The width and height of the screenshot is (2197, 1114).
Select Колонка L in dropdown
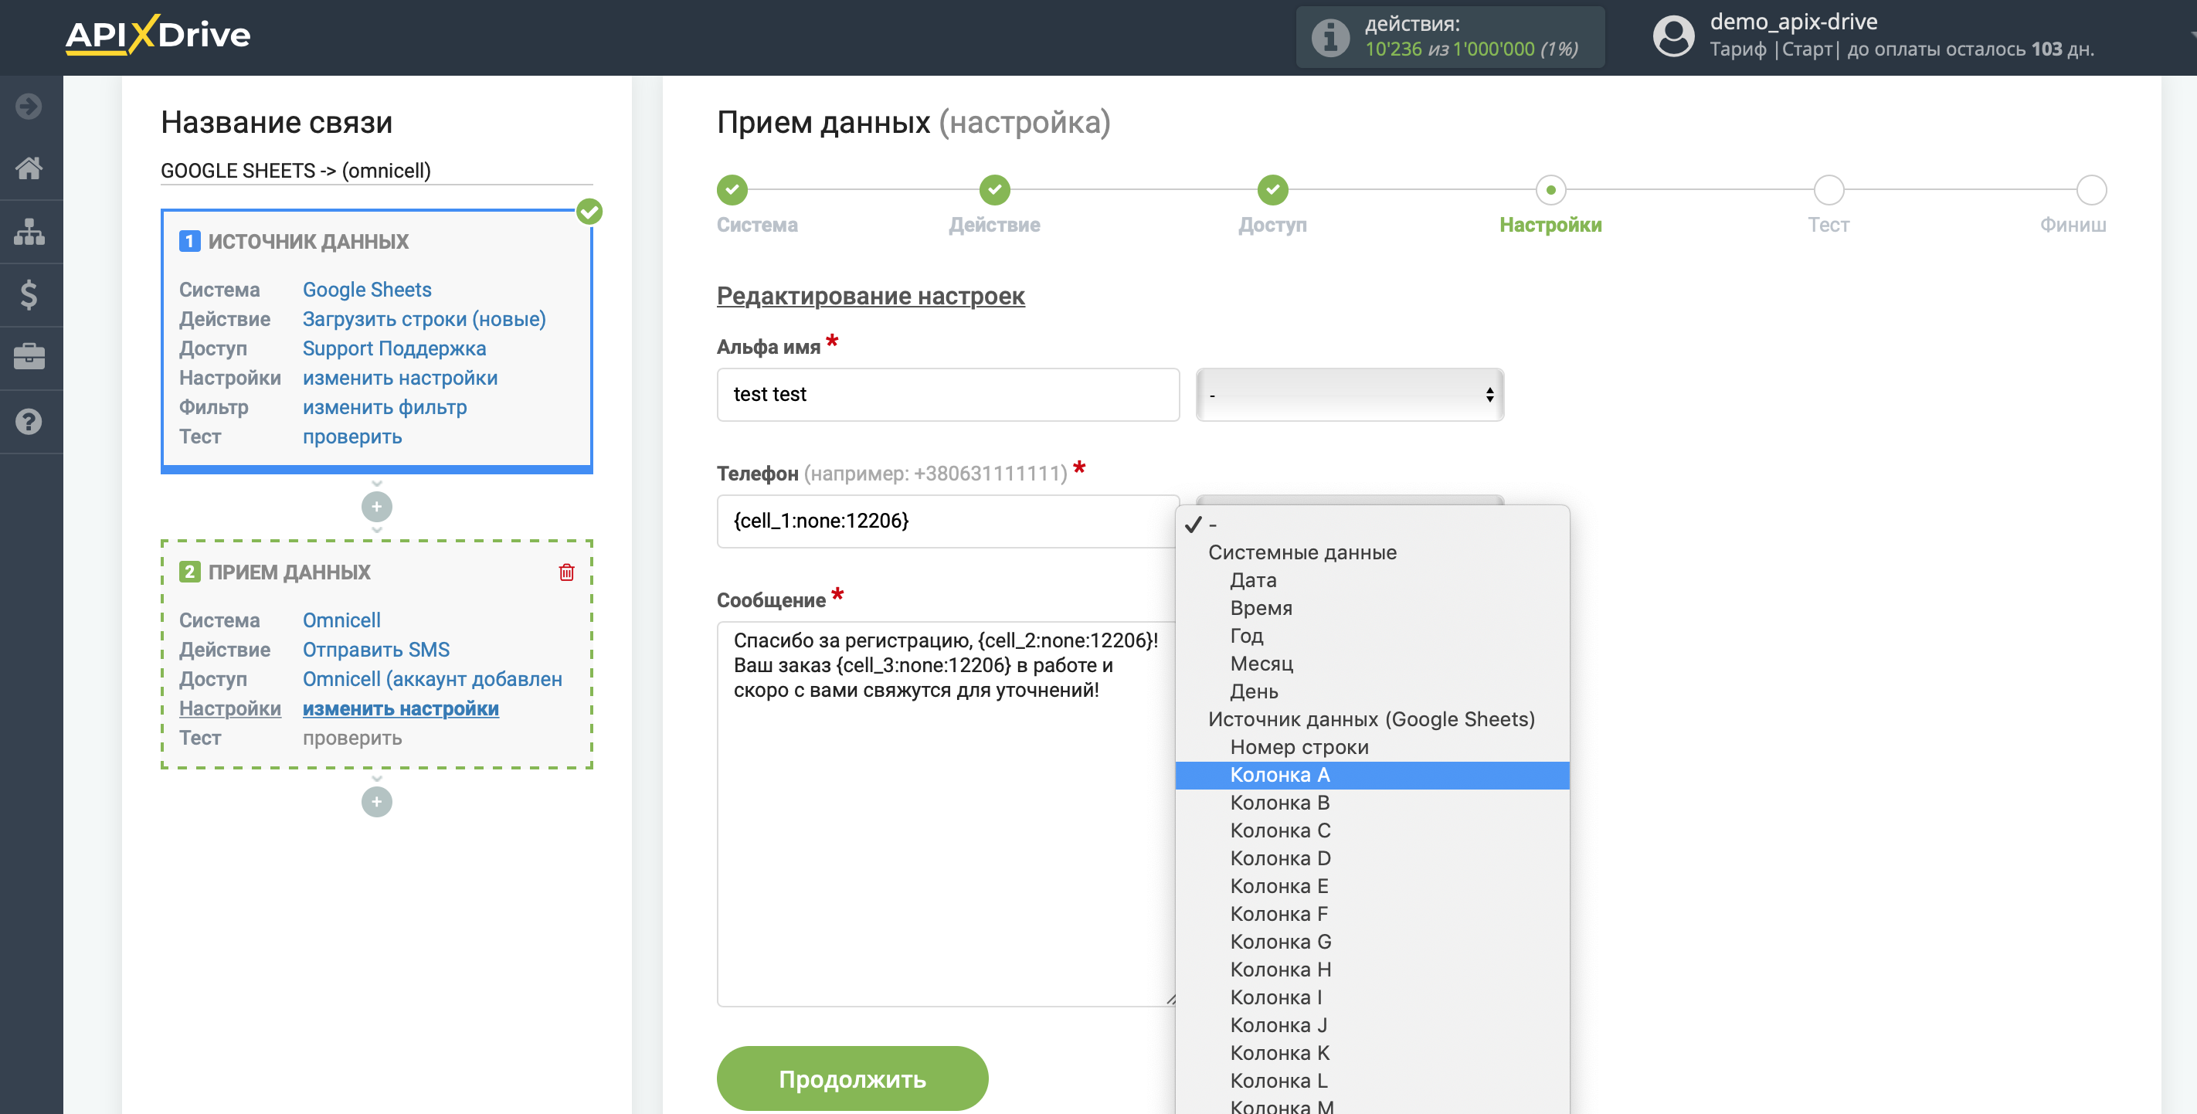coord(1371,1081)
